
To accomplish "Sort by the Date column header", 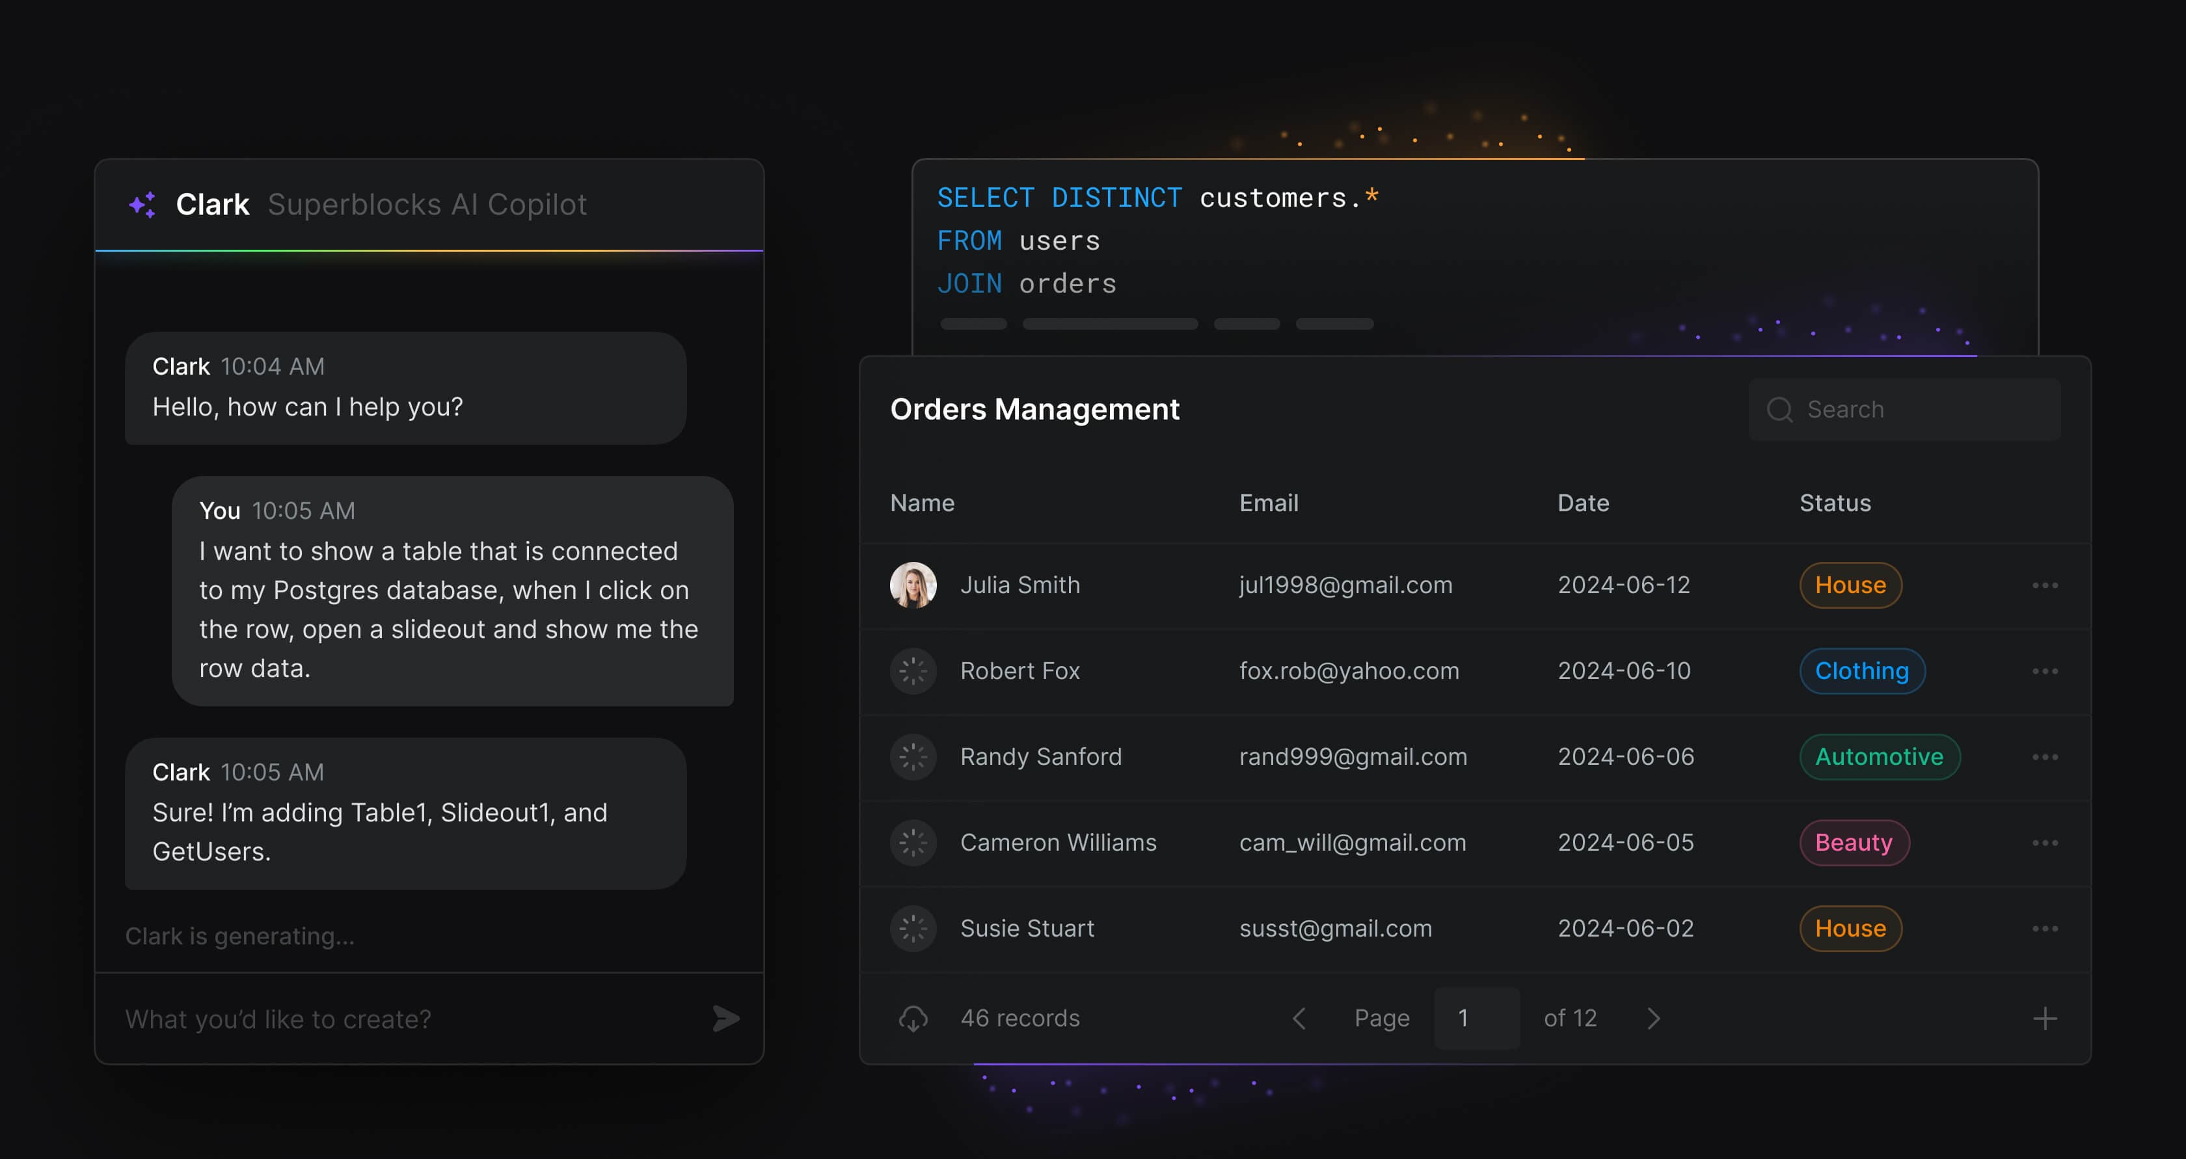I will pos(1583,503).
